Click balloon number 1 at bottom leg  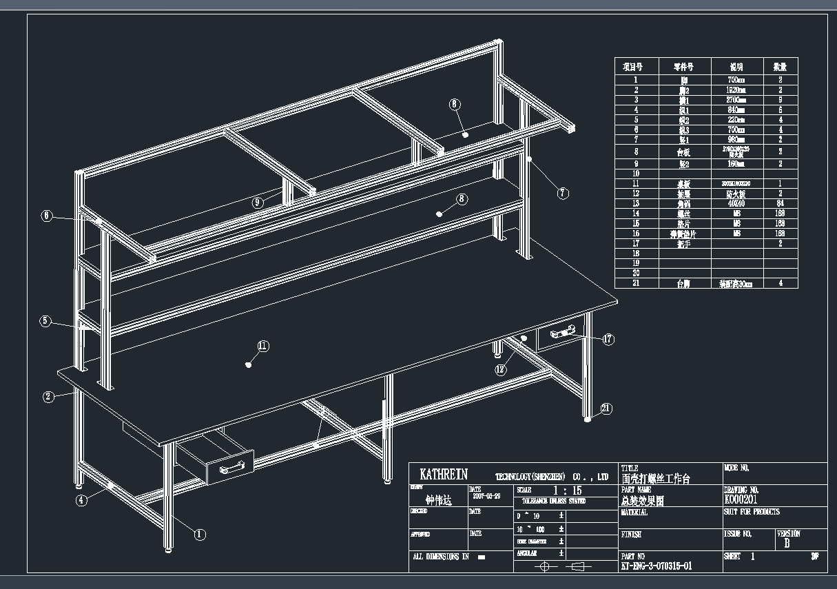(200, 534)
